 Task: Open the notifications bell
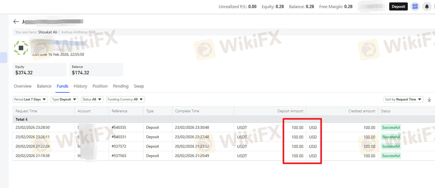(x=427, y=6)
